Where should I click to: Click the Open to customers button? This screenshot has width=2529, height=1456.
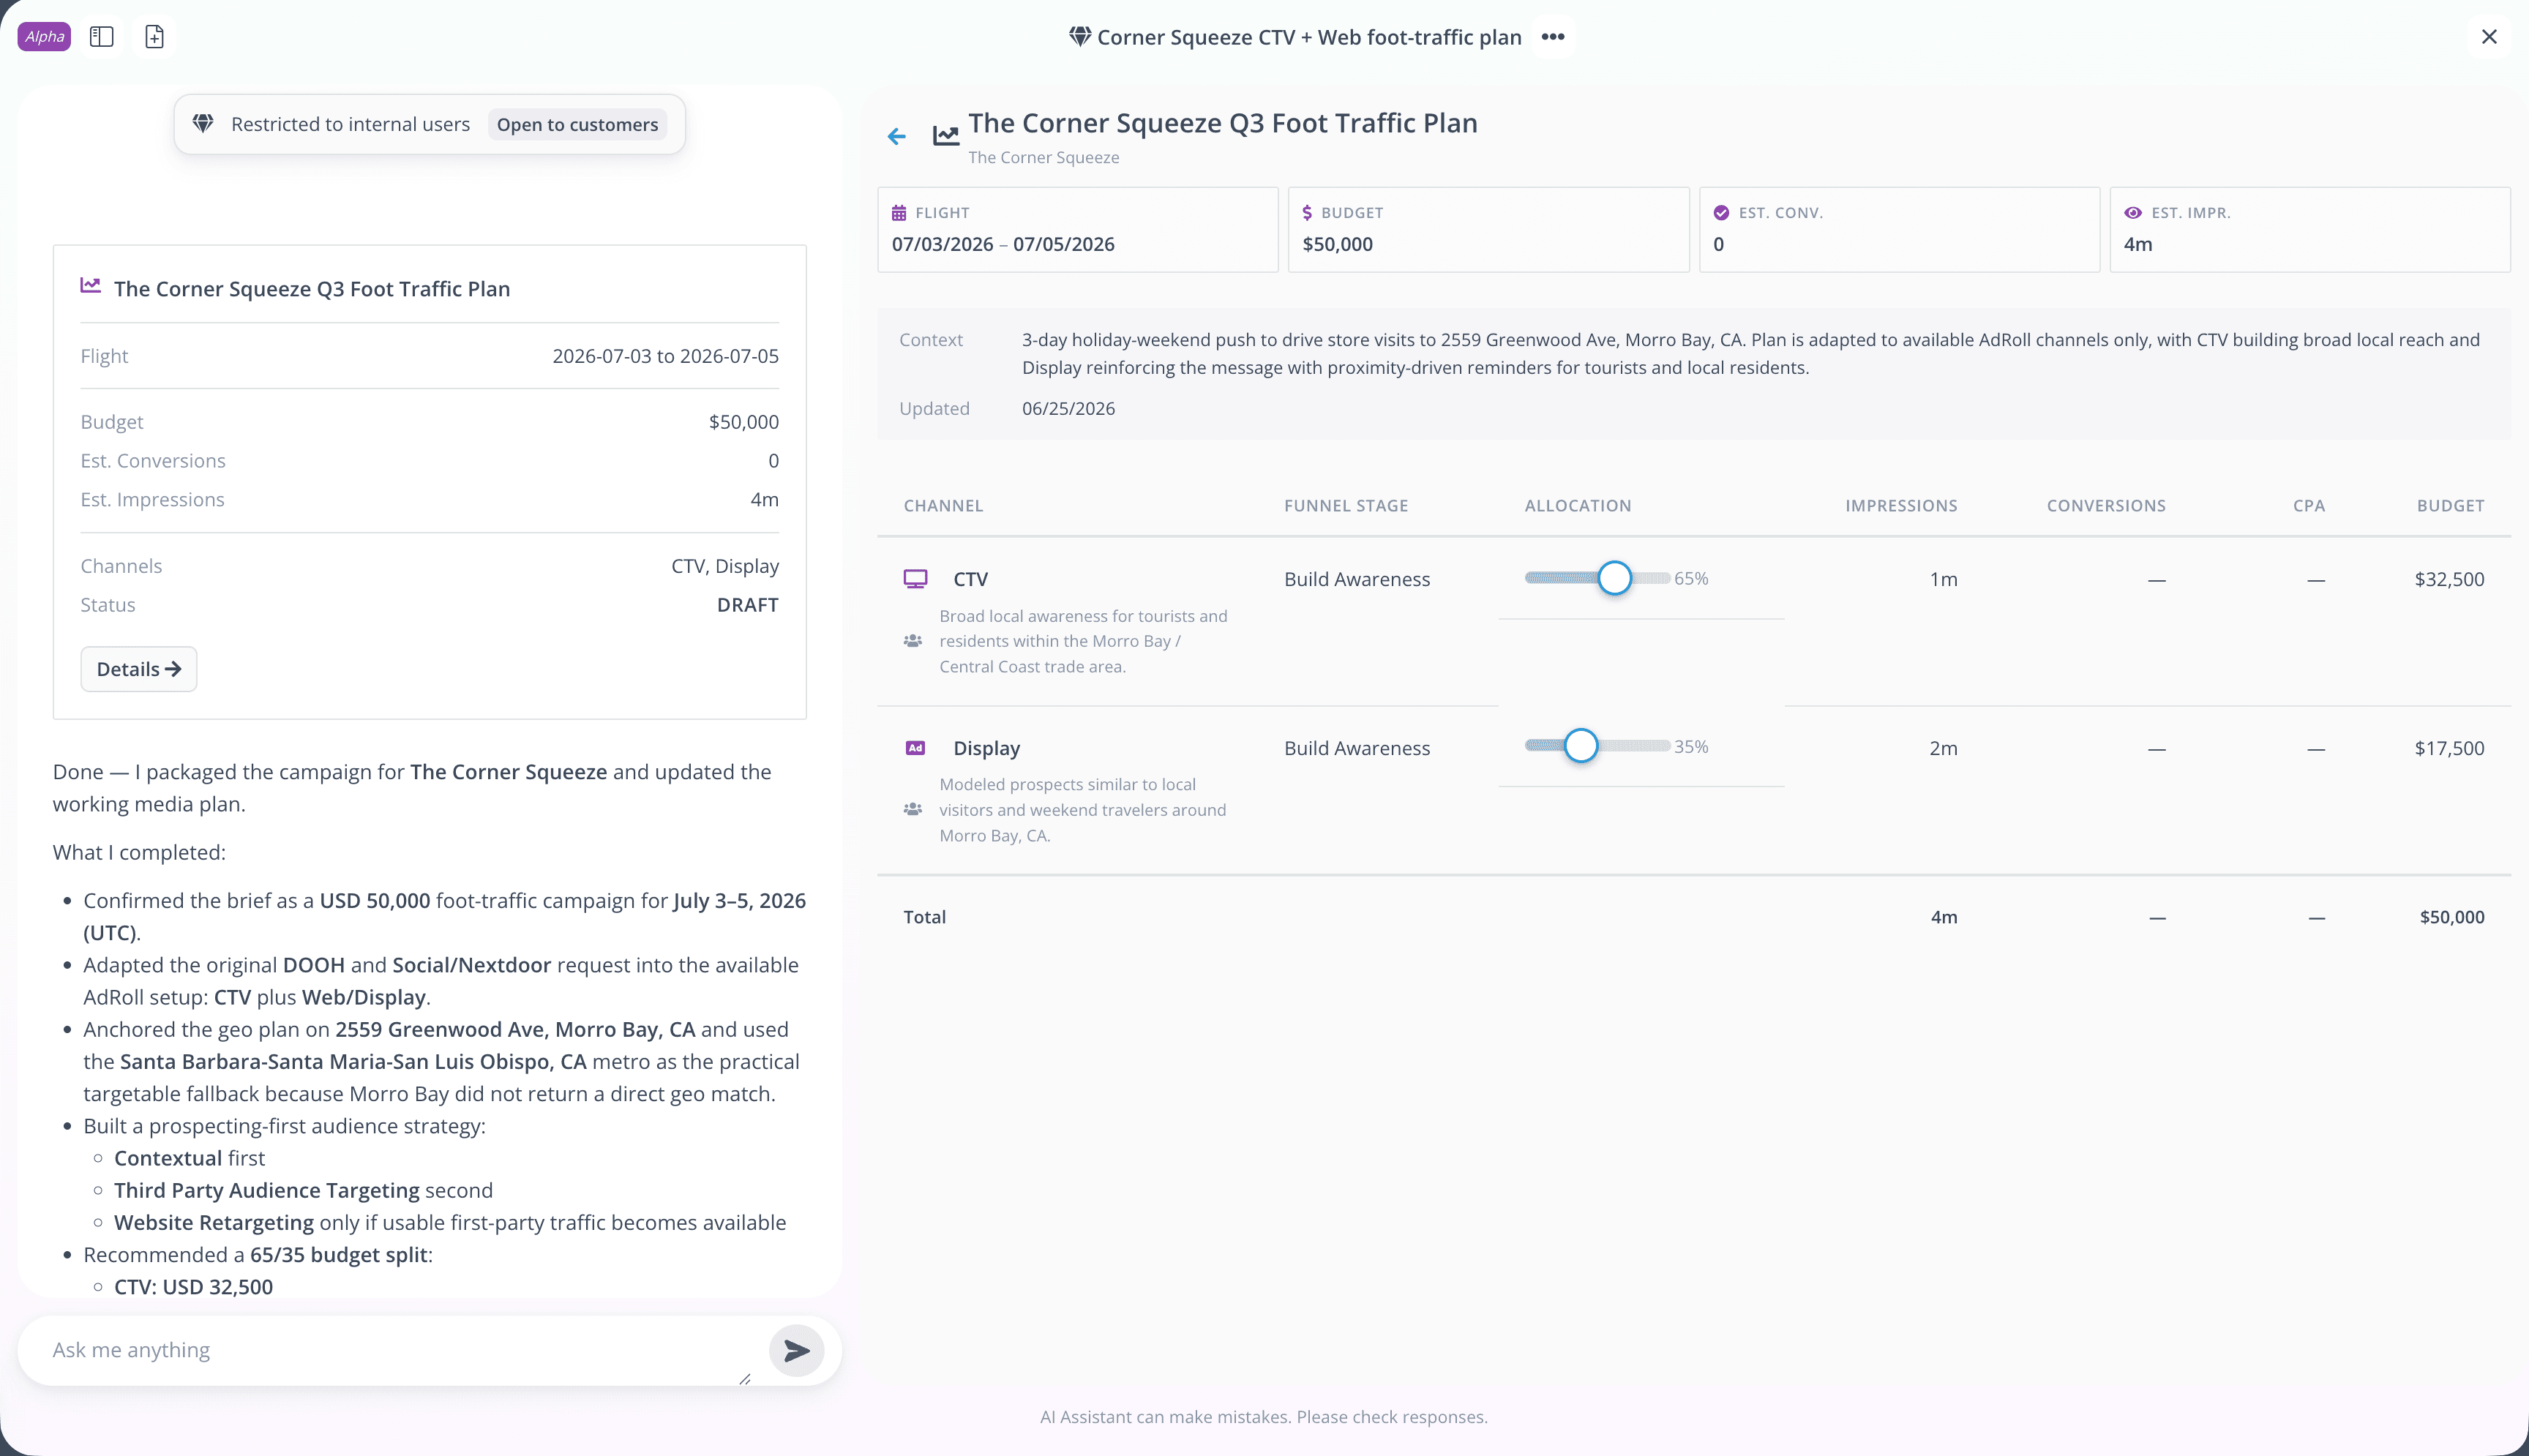click(578, 124)
